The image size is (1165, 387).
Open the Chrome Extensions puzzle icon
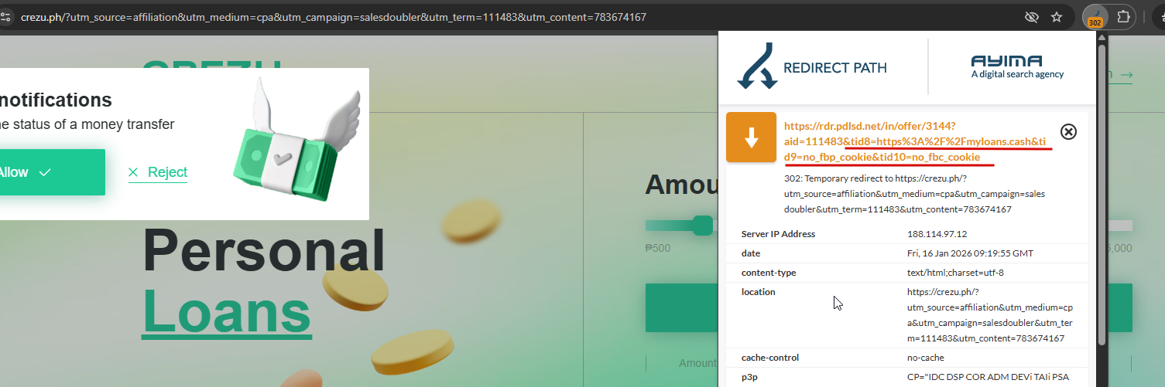[1123, 16]
